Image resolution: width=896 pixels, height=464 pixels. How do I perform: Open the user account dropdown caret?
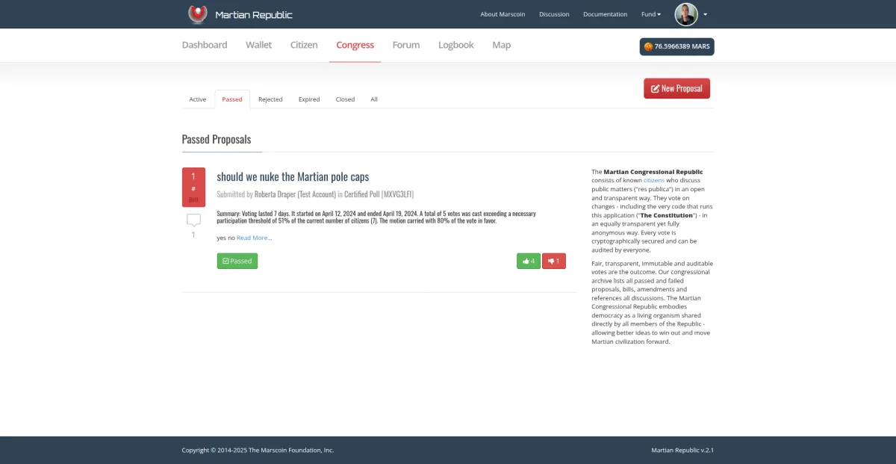(x=706, y=14)
